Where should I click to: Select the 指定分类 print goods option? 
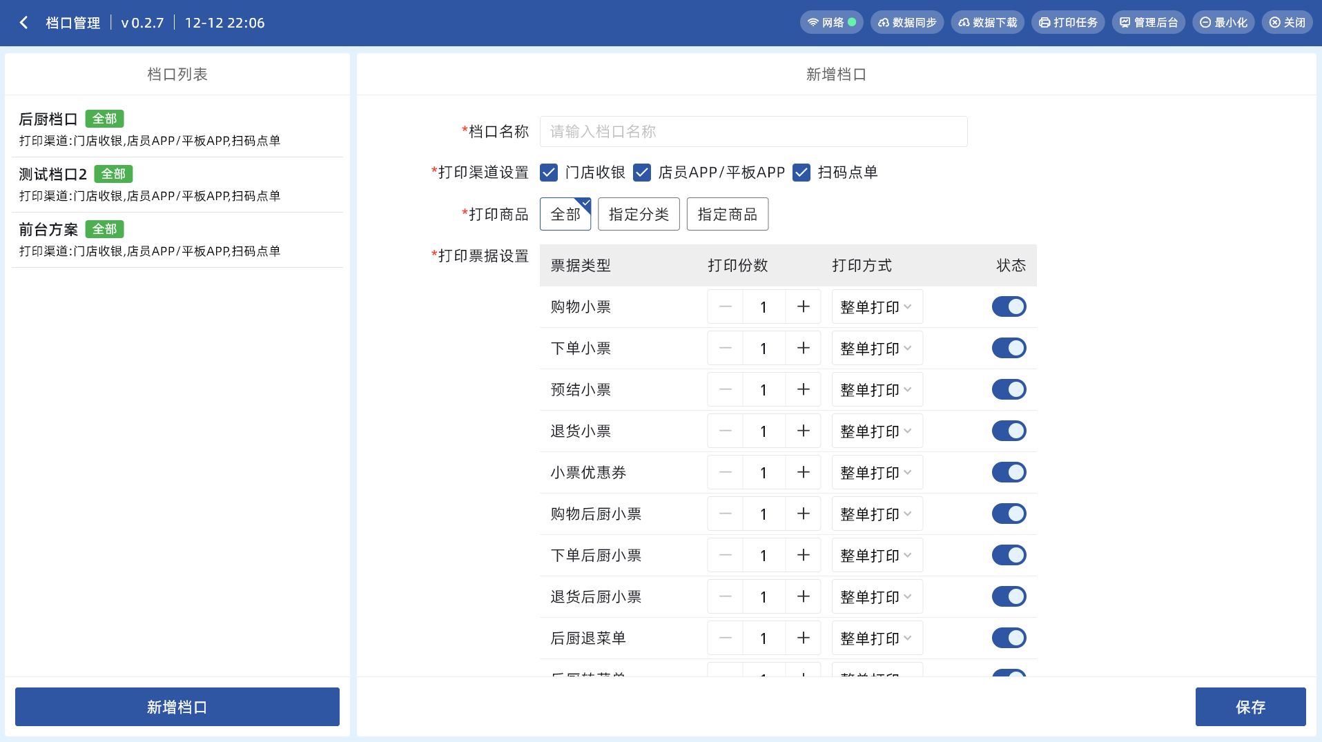tap(639, 214)
